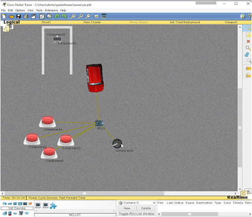Viewport: 252px width, 217px height.
Task: Click Toggle PDU List Window
Action: pyautogui.click(x=136, y=214)
